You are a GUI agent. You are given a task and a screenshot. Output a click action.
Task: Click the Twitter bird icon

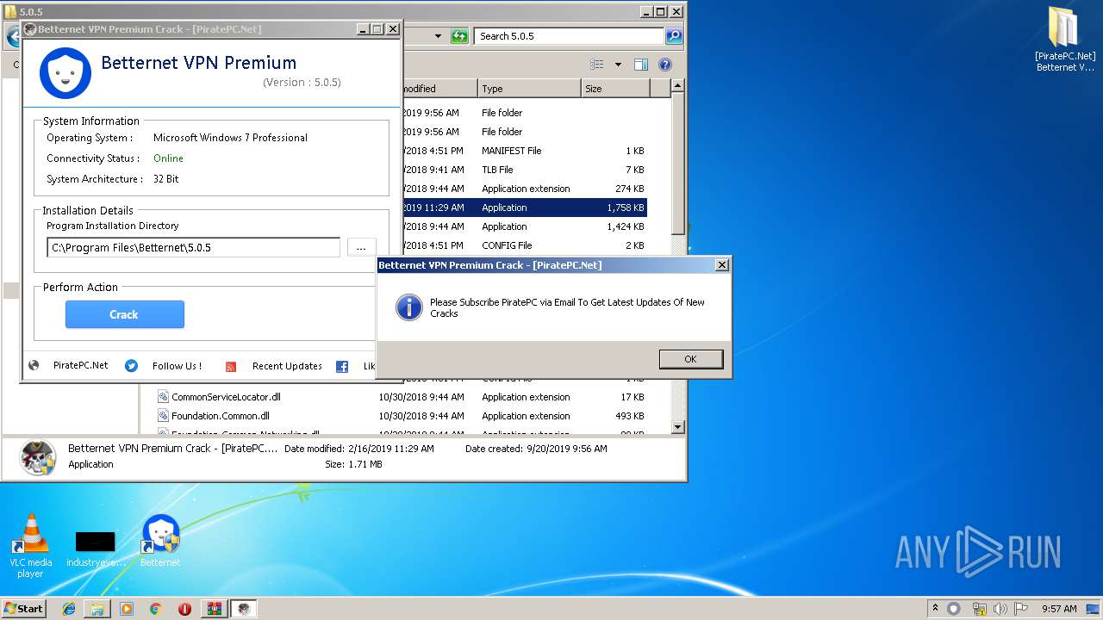click(x=131, y=365)
